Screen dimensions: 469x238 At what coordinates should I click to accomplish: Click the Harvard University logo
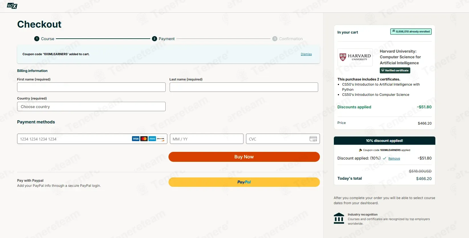[x=355, y=57]
